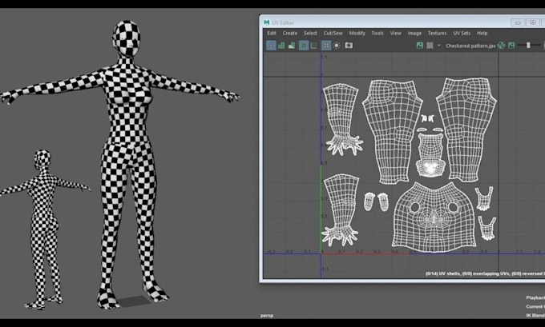
Task: Select the face UV shell with eye holes
Action: (x=434, y=217)
